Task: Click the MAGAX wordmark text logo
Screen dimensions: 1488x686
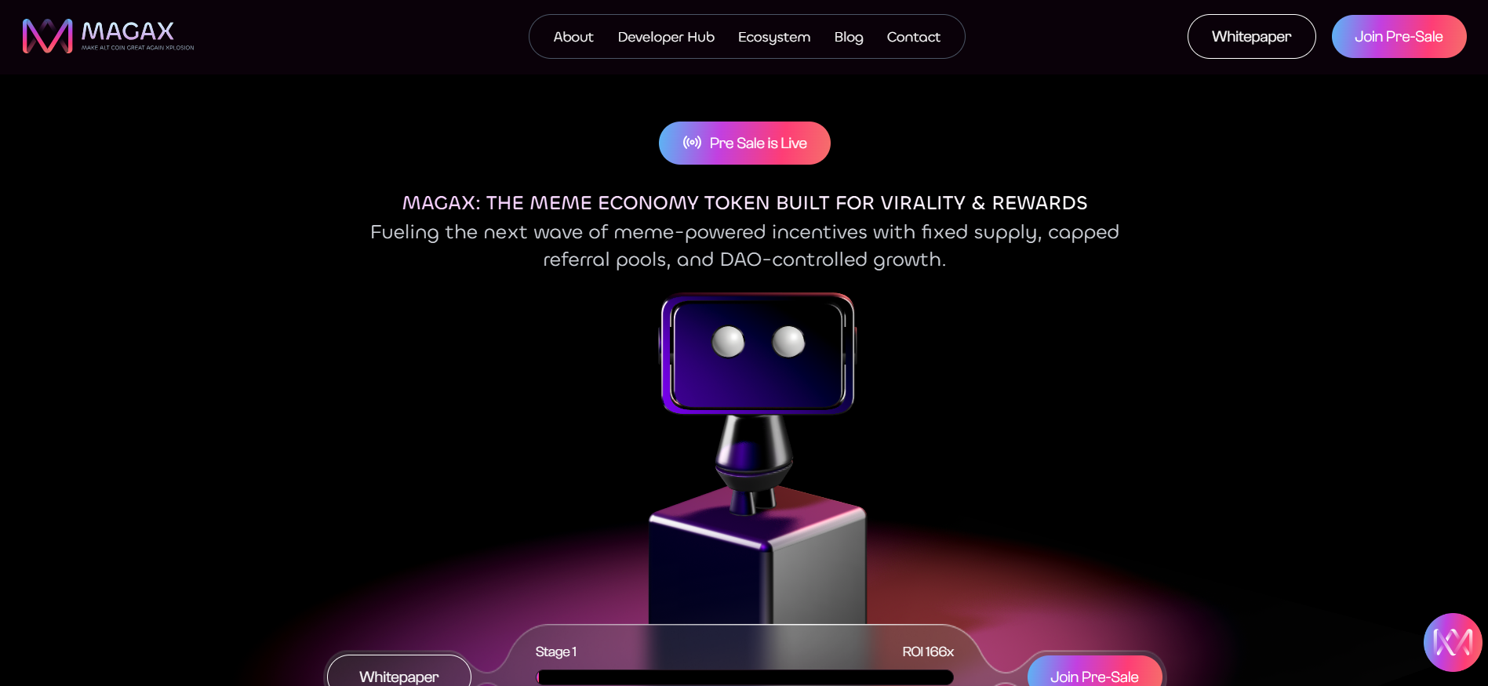Action: point(128,31)
